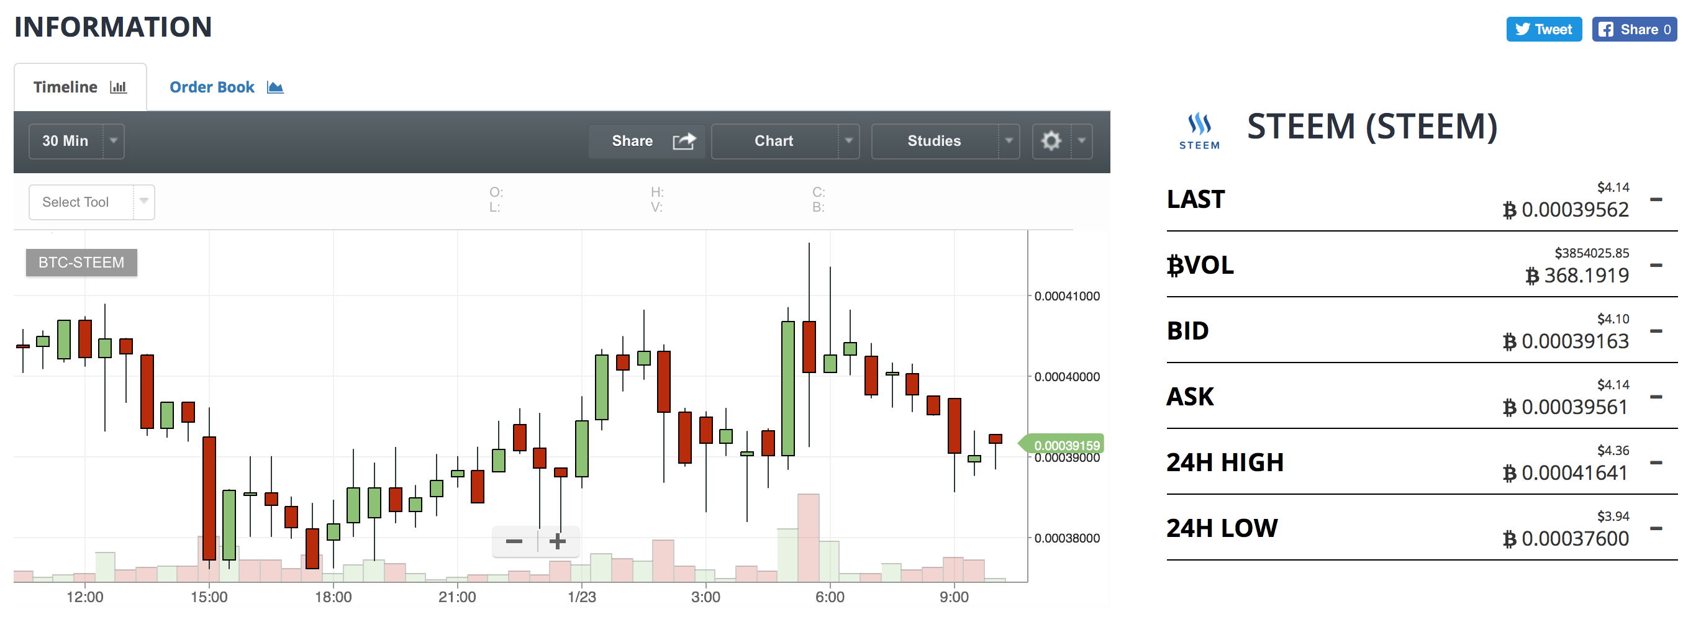Click the share arrow icon
Screen dimensions: 1701x622
tap(684, 141)
